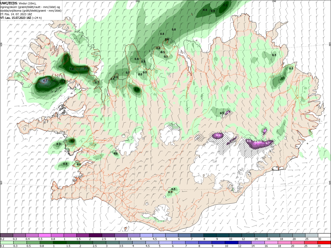Click the dark teal legend swatch labeled 8
The height and width of the screenshot is (248, 331).
(x=210, y=235)
